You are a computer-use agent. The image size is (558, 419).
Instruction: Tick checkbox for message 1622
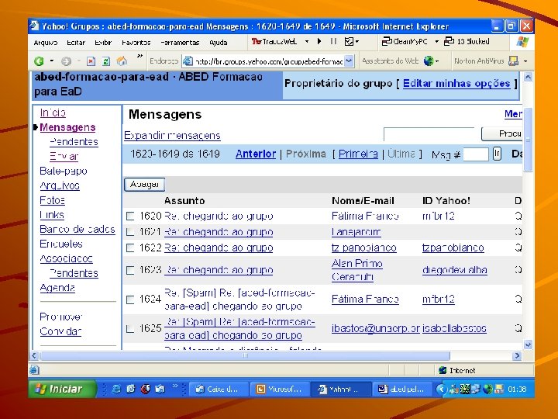[x=130, y=248]
